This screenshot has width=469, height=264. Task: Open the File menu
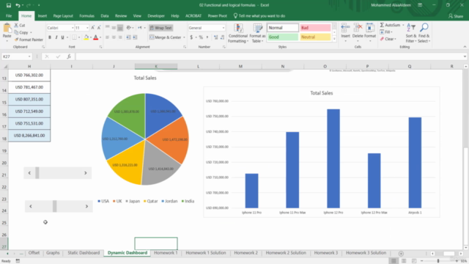tap(9, 16)
